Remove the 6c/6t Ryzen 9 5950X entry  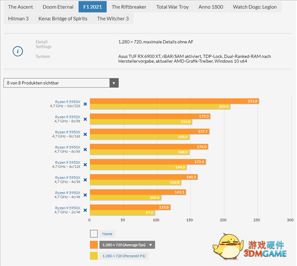(x=85, y=149)
